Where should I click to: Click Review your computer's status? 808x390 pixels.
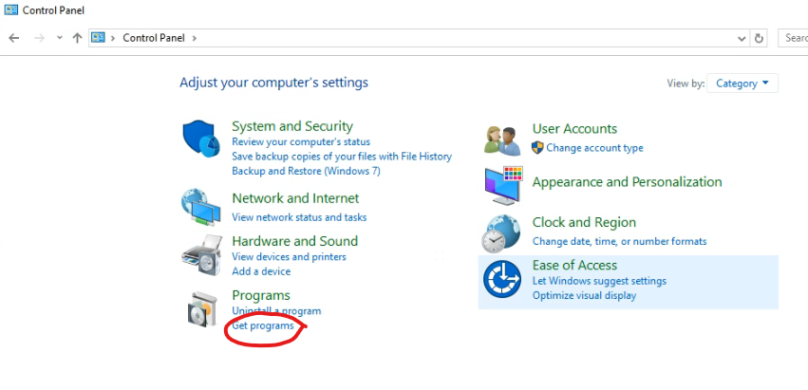(x=301, y=141)
